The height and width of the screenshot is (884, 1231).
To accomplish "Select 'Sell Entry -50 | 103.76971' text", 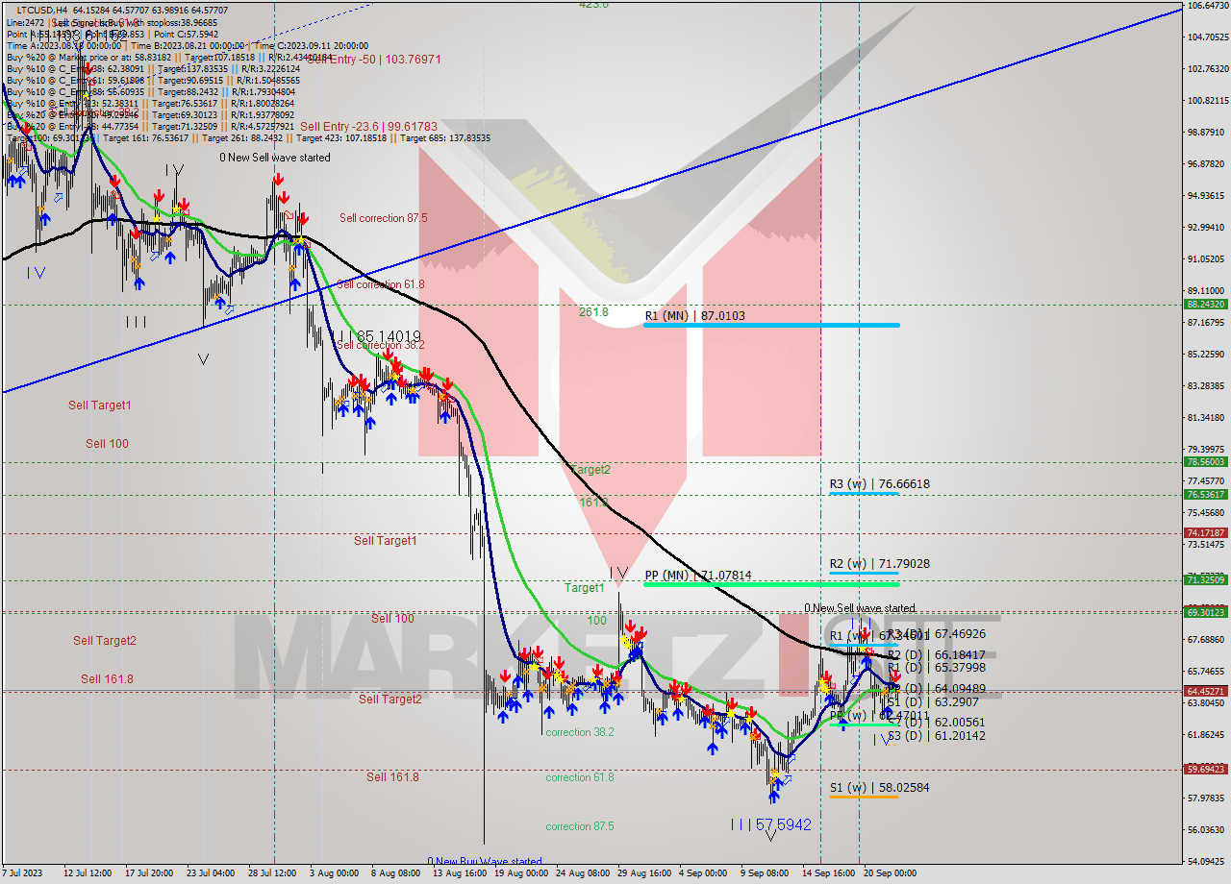I will (x=374, y=59).
